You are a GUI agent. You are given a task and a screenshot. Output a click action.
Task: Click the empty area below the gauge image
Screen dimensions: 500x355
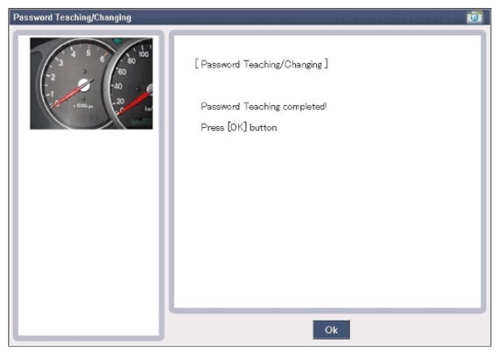(x=88, y=232)
